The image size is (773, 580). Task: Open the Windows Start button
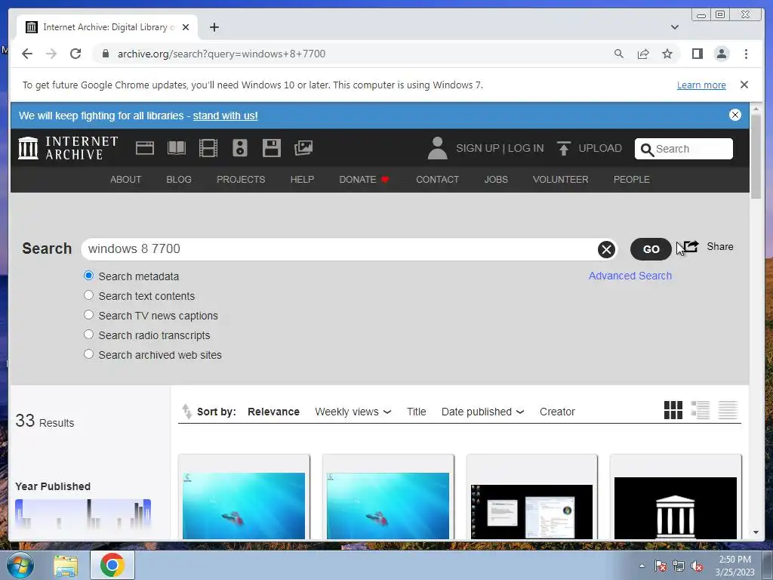coord(20,565)
